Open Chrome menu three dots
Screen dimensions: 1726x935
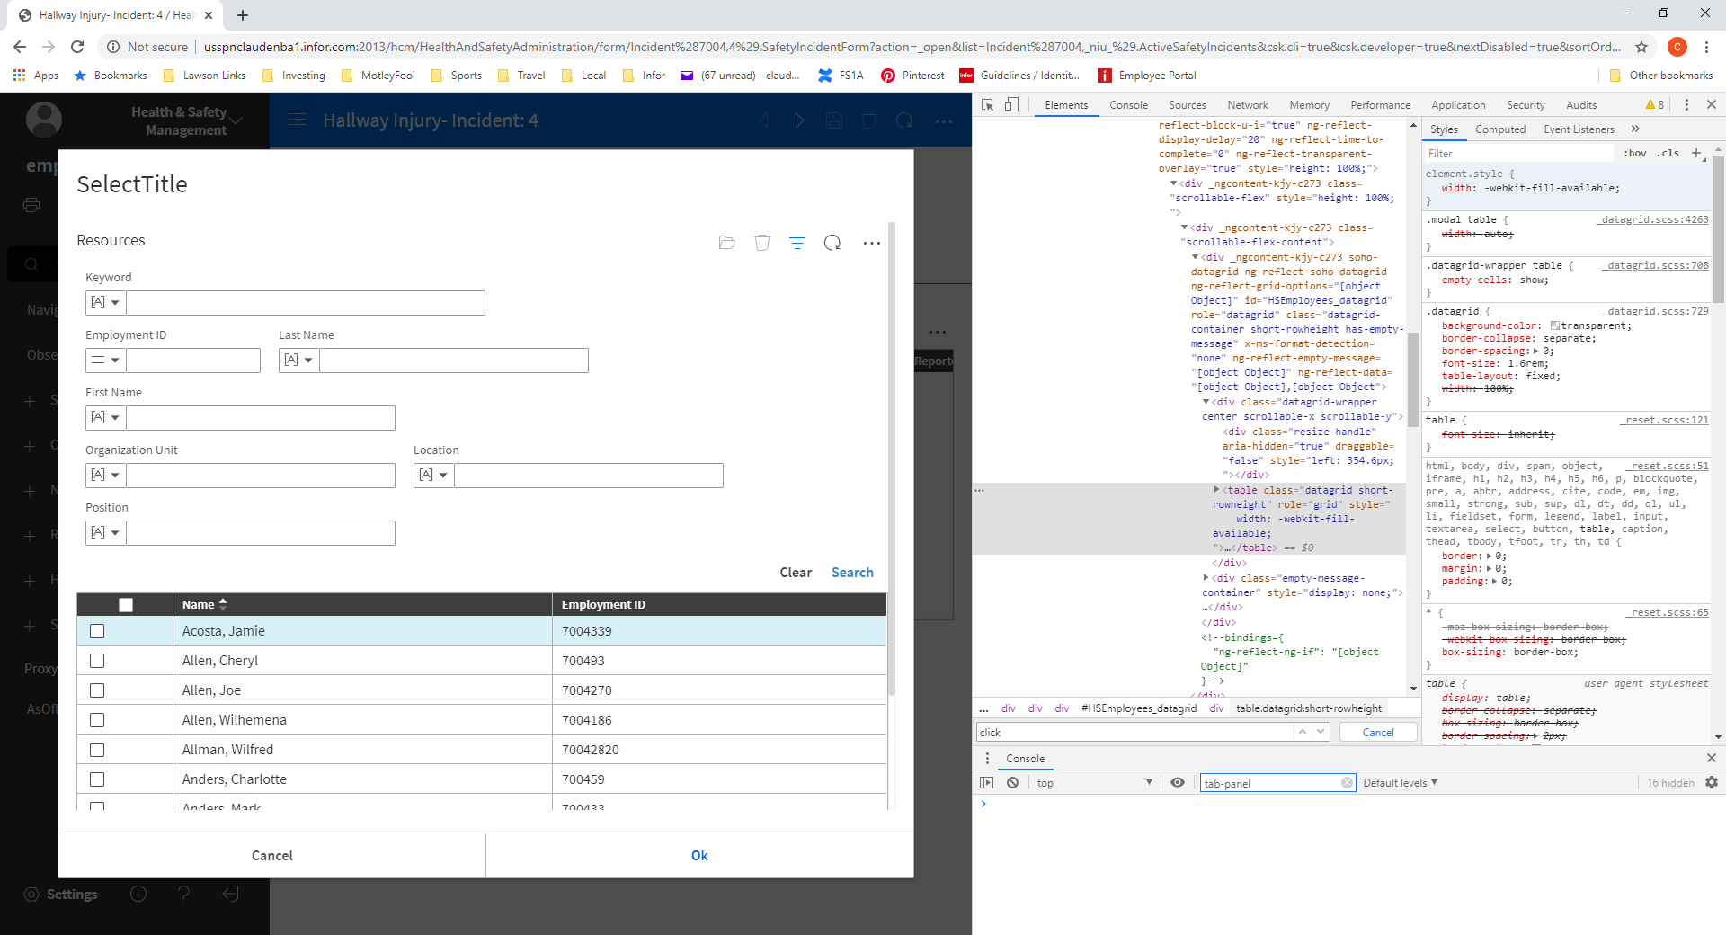tap(1706, 47)
